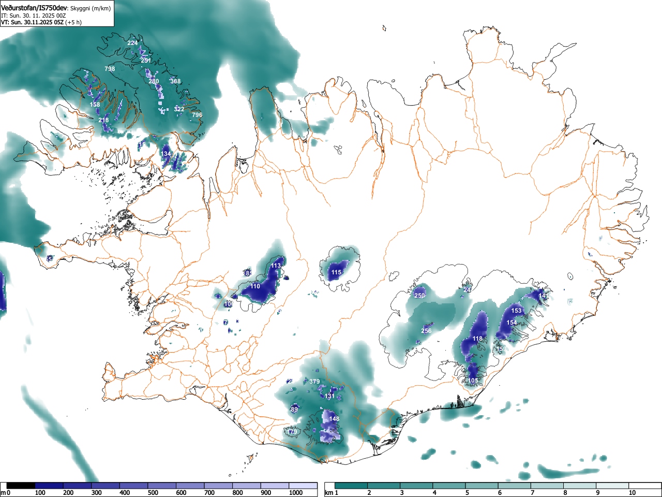Click the '105' visibility value on the map
The height and width of the screenshot is (497, 662).
[473, 381]
